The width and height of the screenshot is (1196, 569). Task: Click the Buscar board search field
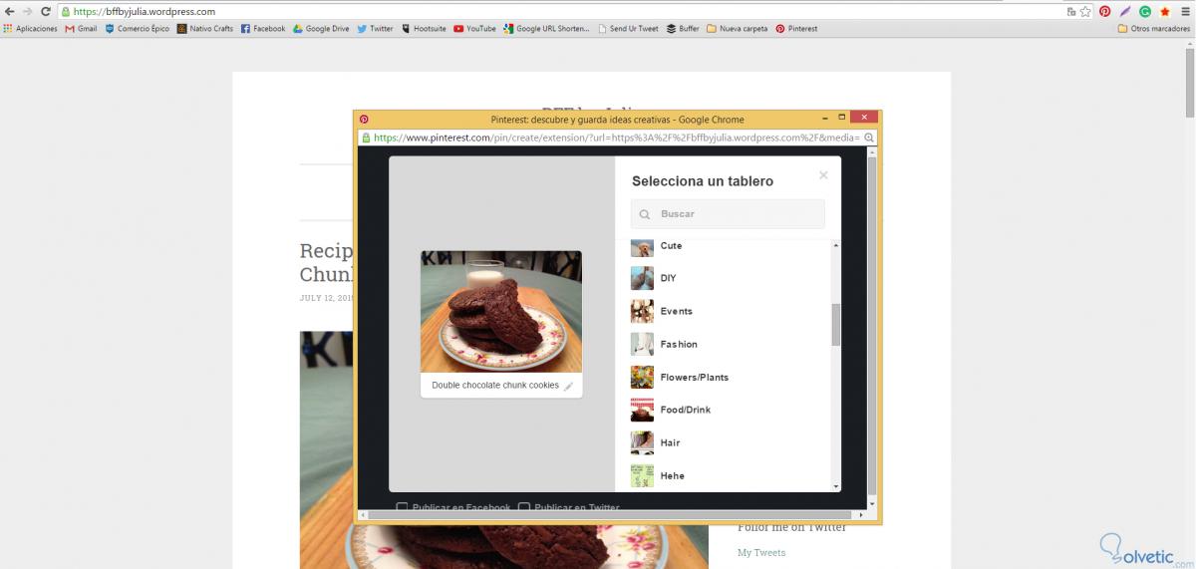(x=728, y=214)
